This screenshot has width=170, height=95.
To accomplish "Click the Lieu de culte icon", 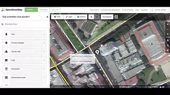I will pyautogui.click(x=6, y=52).
